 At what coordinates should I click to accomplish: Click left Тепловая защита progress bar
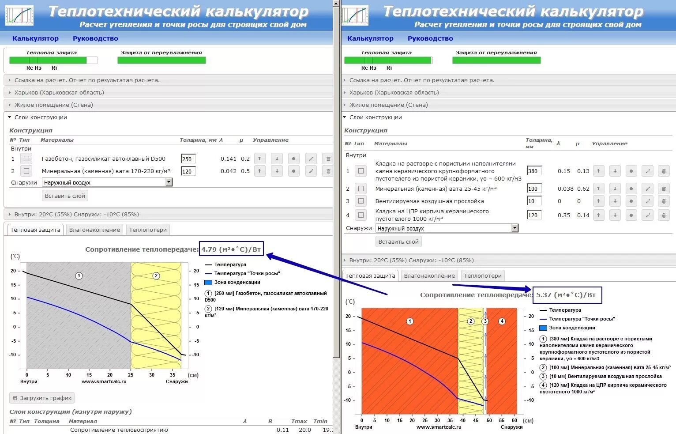click(x=53, y=60)
